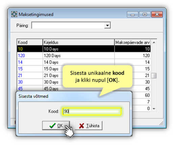Sort by the Kirjeldus column header
This screenshot has width=174, height=151.
[x=79, y=42]
